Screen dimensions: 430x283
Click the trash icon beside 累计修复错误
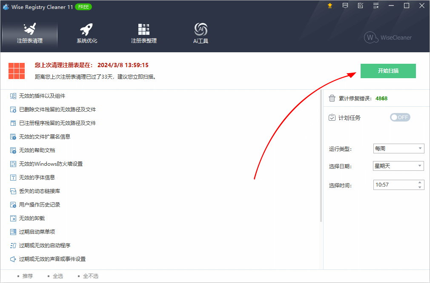(x=332, y=99)
